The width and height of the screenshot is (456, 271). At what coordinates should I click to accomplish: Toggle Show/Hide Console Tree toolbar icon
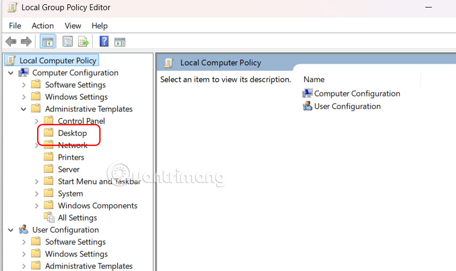47,41
